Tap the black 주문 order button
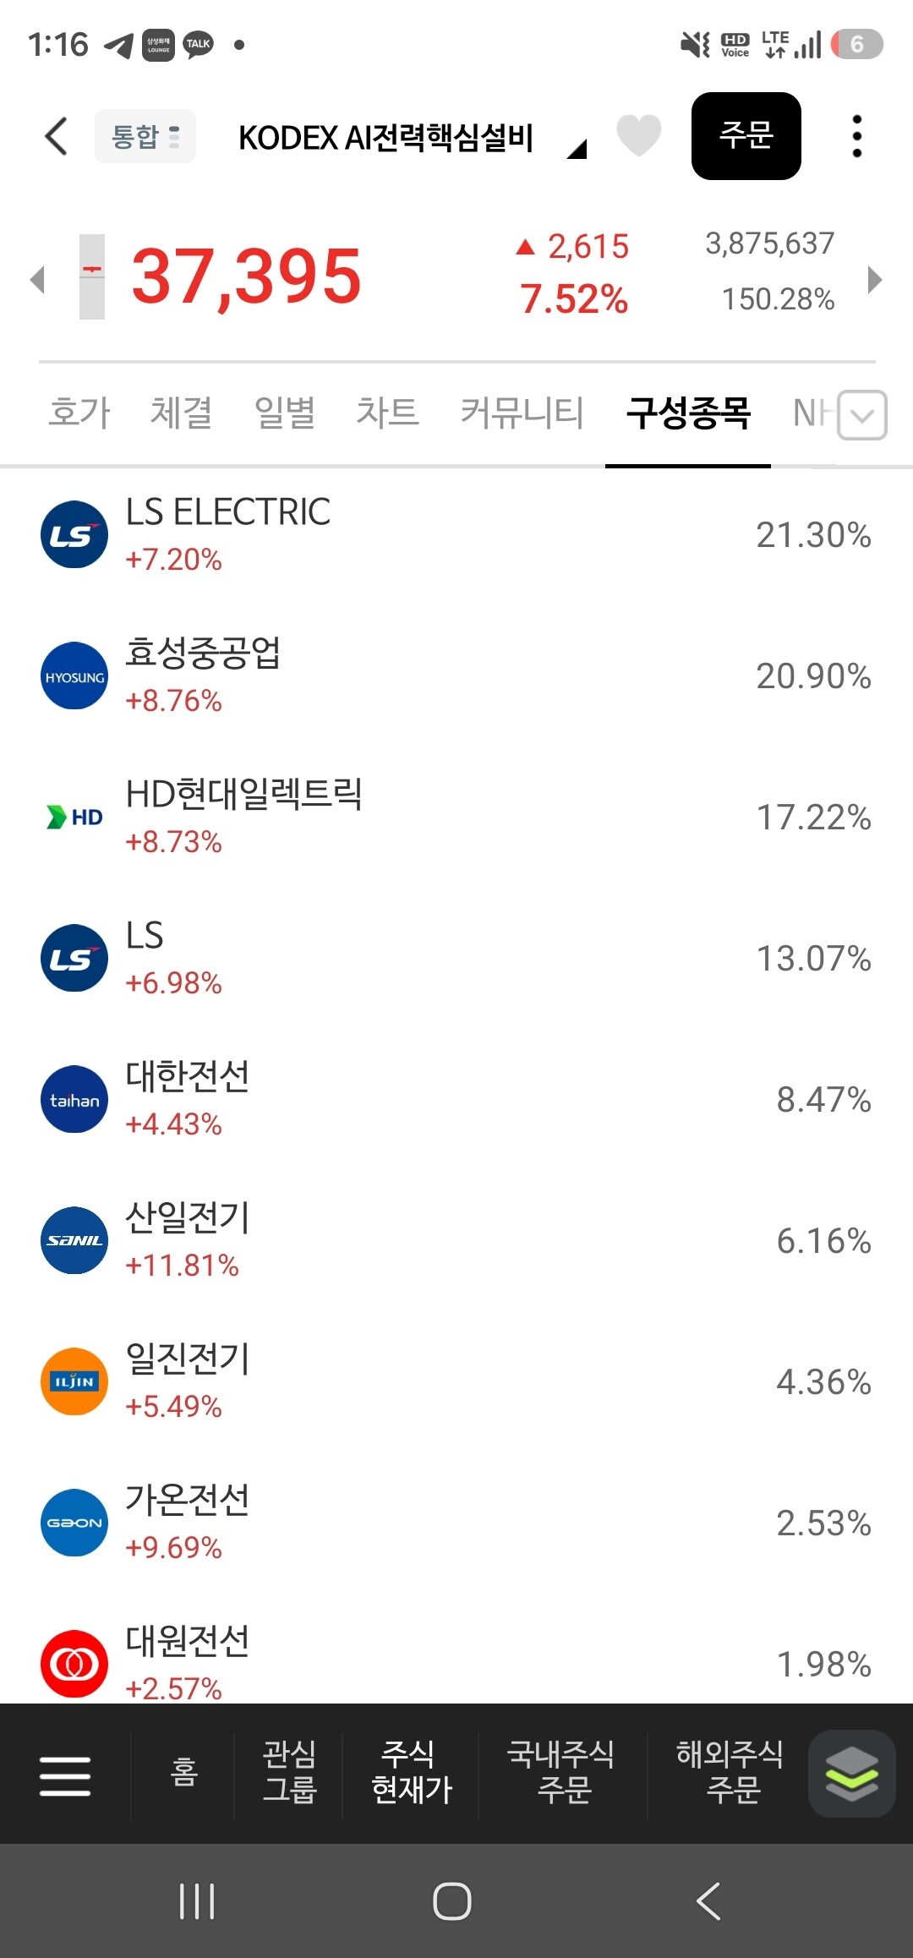 (746, 136)
